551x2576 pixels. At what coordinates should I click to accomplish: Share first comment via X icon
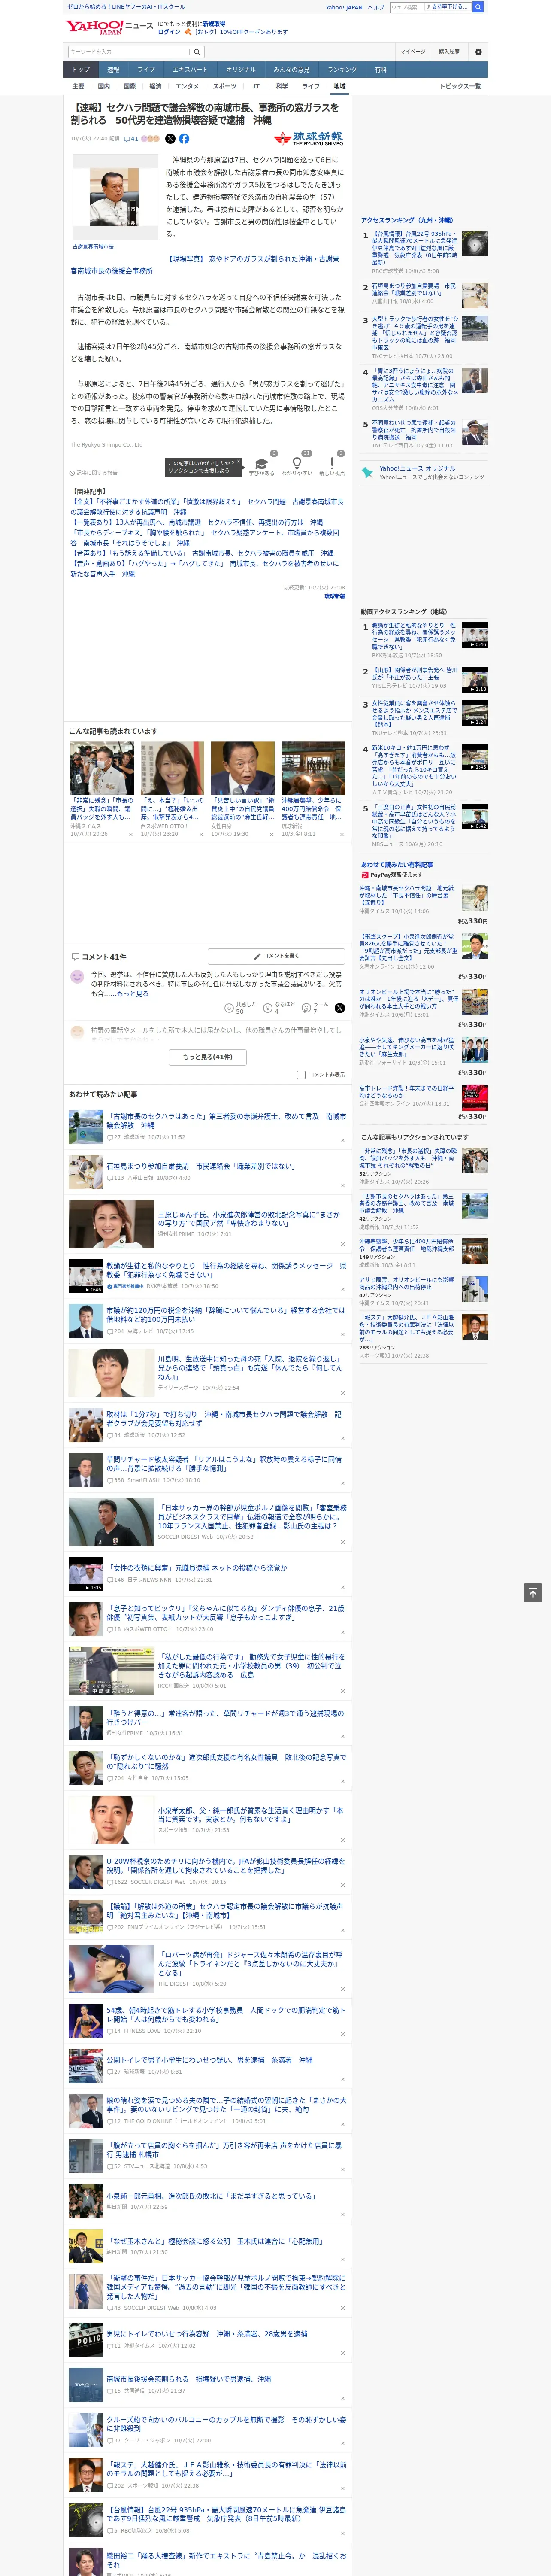[x=340, y=1009]
